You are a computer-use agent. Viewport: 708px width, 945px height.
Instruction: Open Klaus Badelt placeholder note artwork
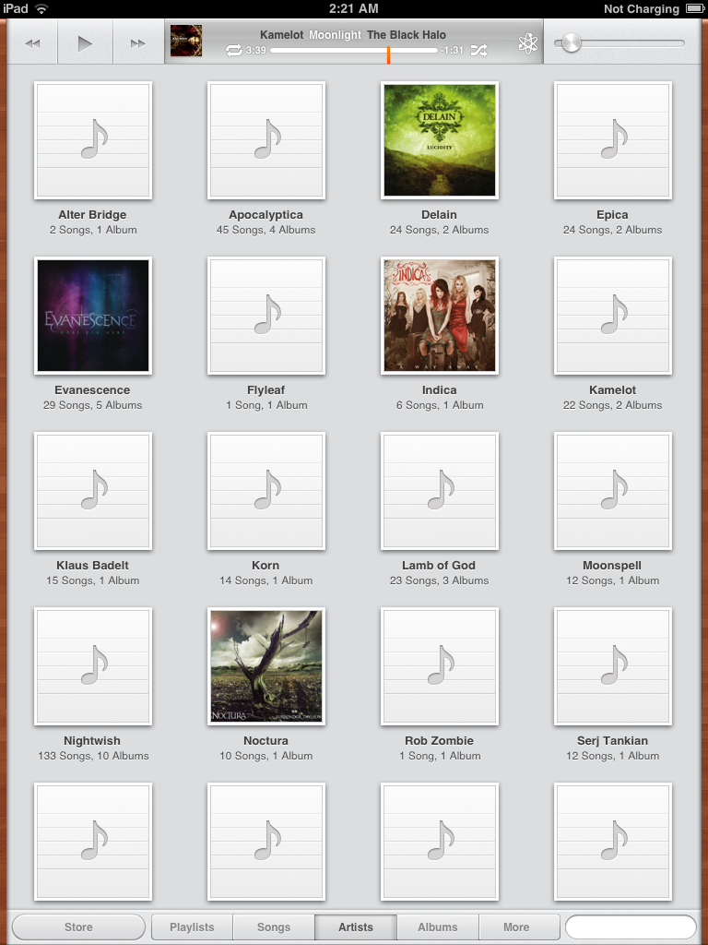93,491
